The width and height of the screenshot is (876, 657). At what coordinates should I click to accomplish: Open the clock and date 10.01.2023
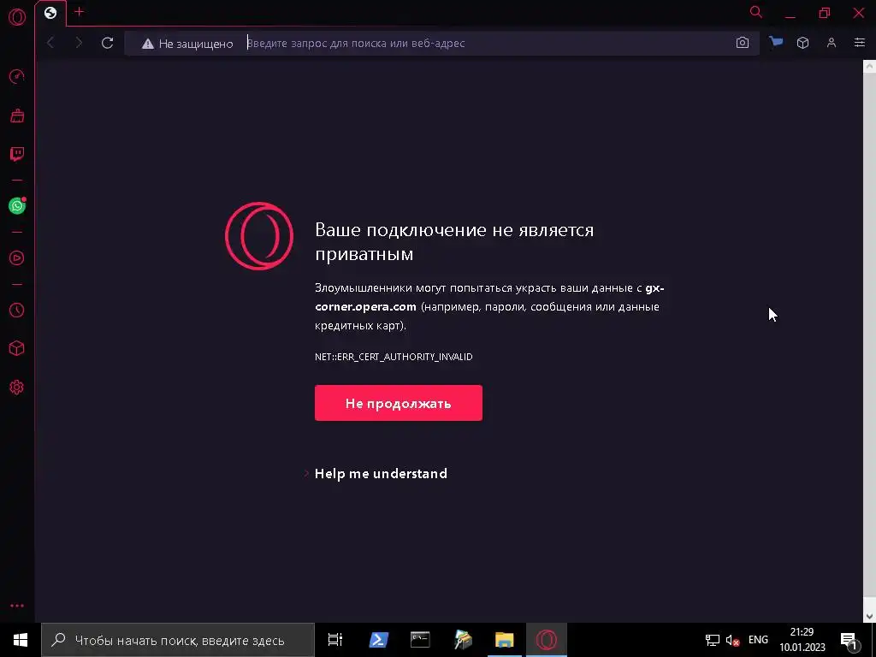click(x=802, y=640)
